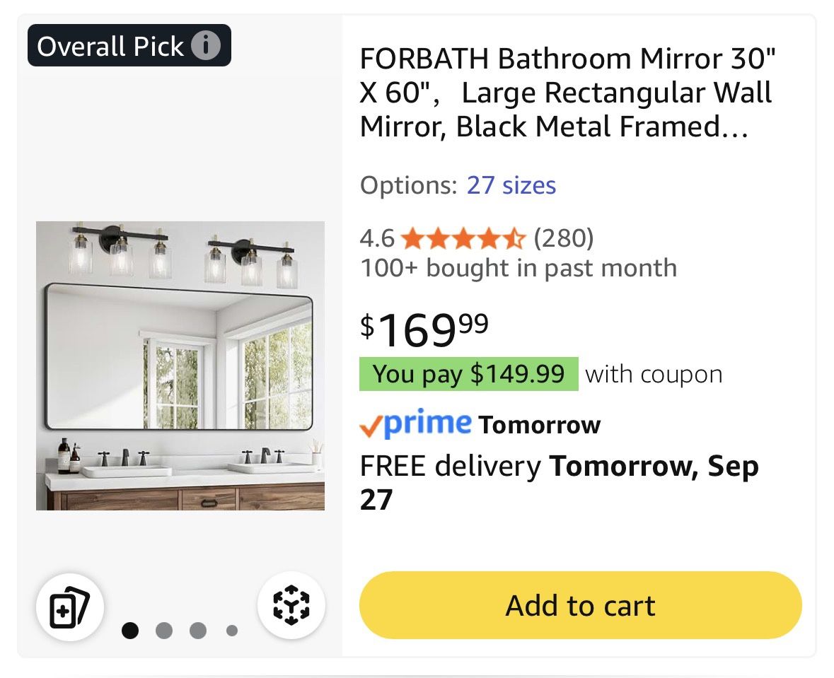This screenshot has height=678, width=834.
Task: Click the $169.99 price
Action: (x=424, y=329)
